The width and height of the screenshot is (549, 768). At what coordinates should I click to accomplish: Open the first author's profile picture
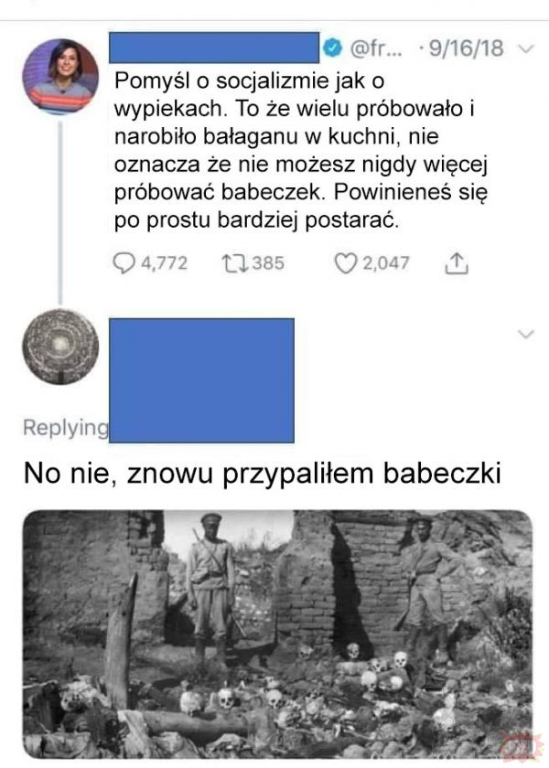(60, 77)
